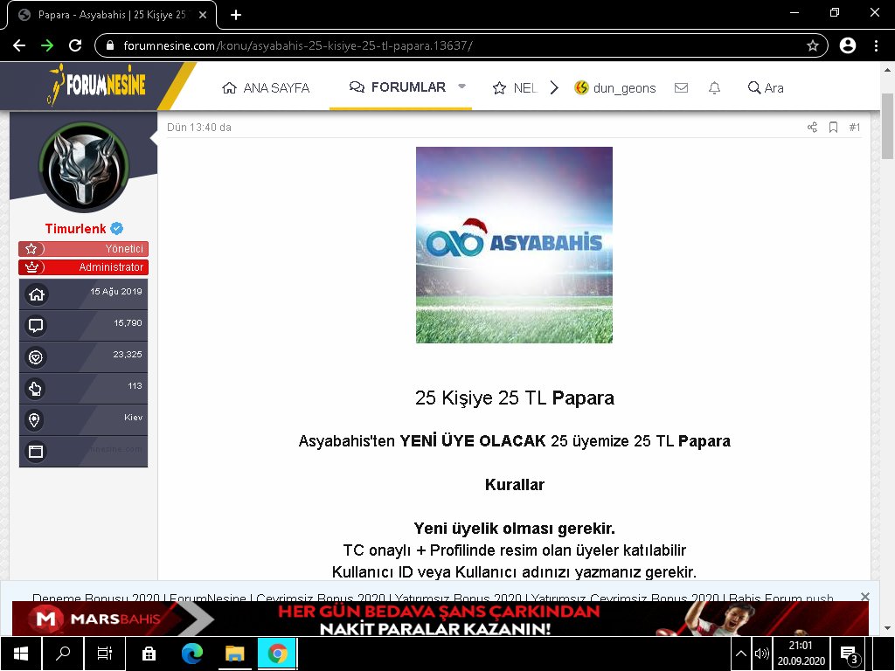Expand the FORUMLAR dropdown arrow
The width and height of the screenshot is (895, 671).
click(461, 86)
